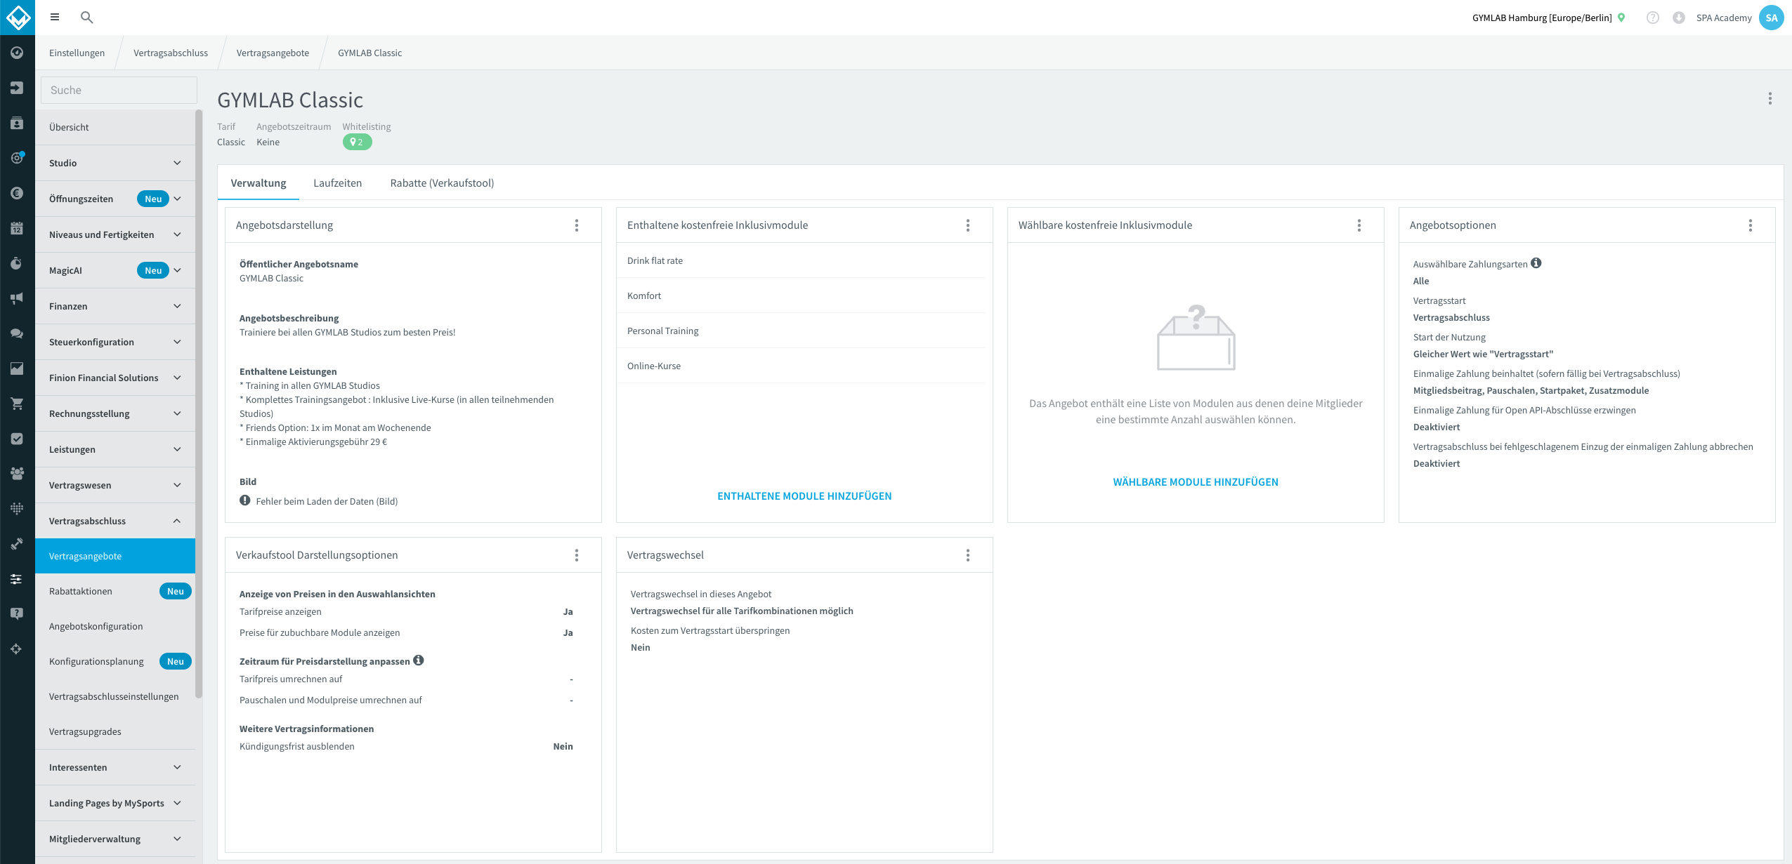
Task: Go to Vertragsabschluss breadcrumb
Action: [x=171, y=53]
